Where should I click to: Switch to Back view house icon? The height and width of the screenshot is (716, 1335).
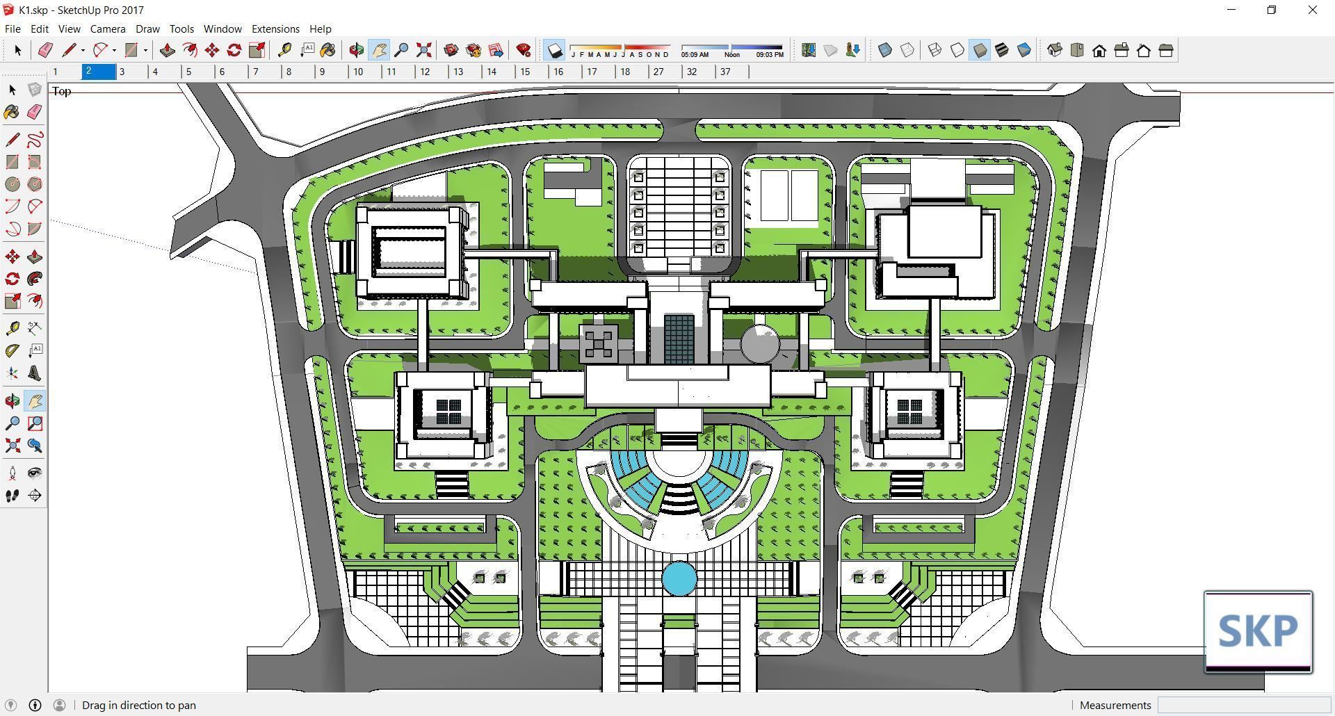click(x=1144, y=50)
